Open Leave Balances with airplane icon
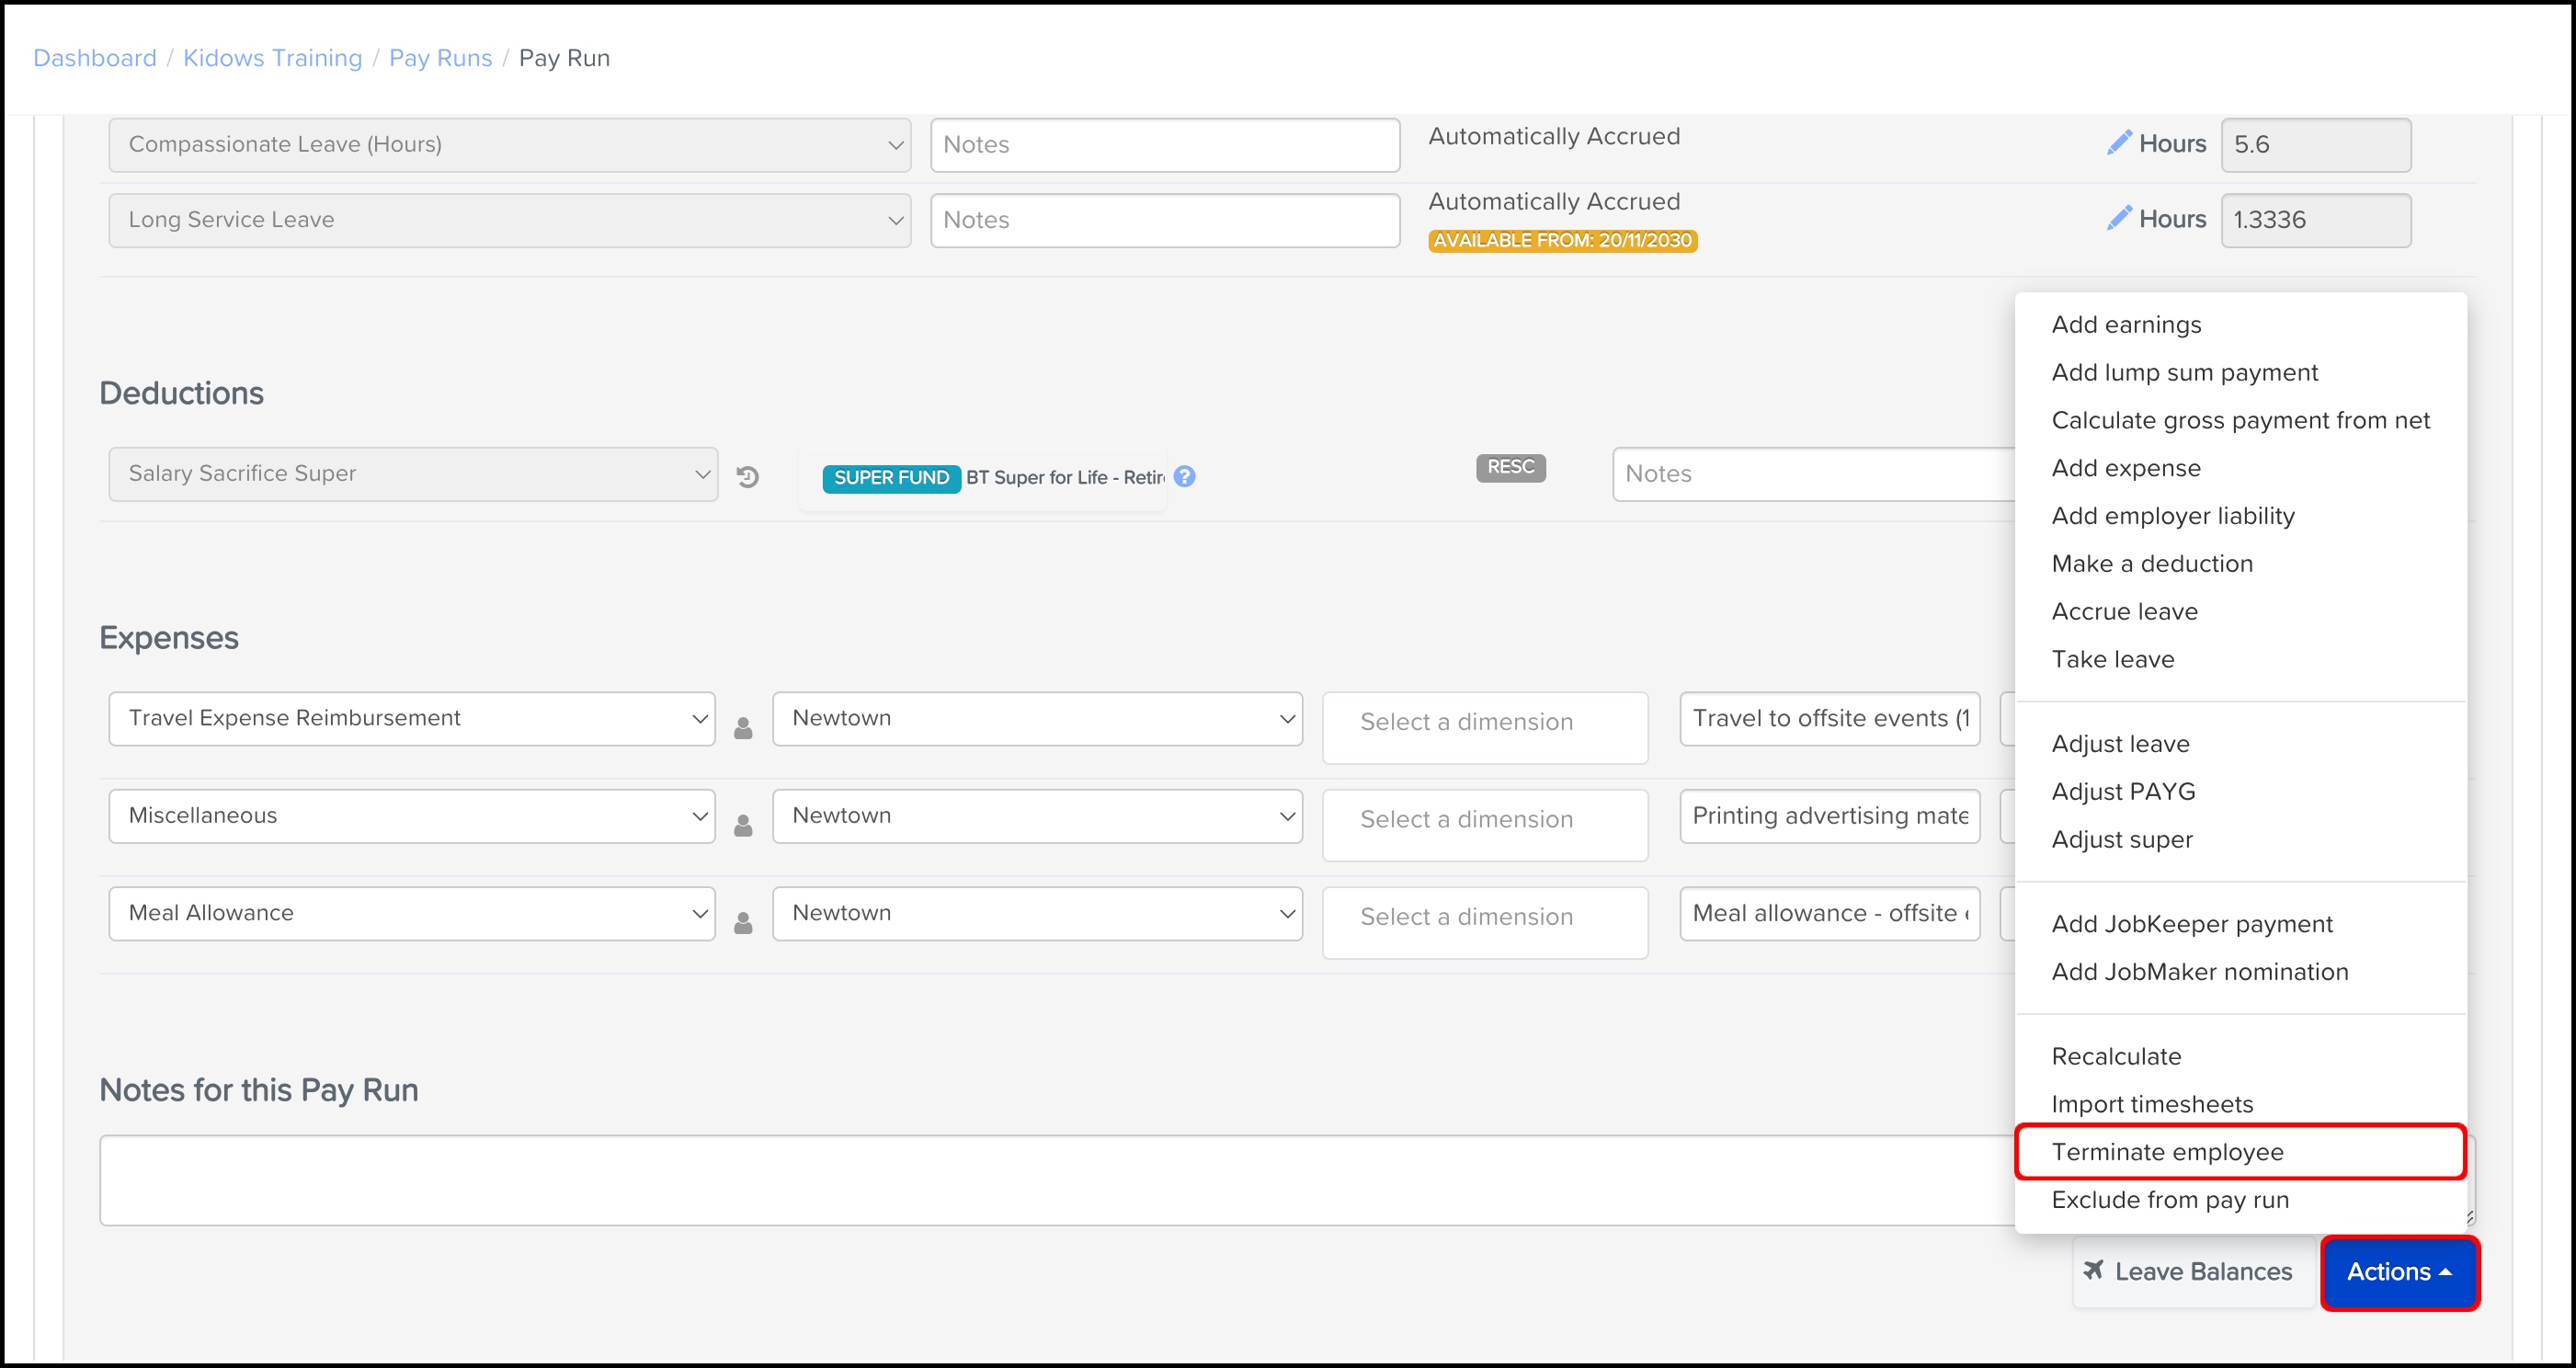 pyautogui.click(x=2188, y=1271)
